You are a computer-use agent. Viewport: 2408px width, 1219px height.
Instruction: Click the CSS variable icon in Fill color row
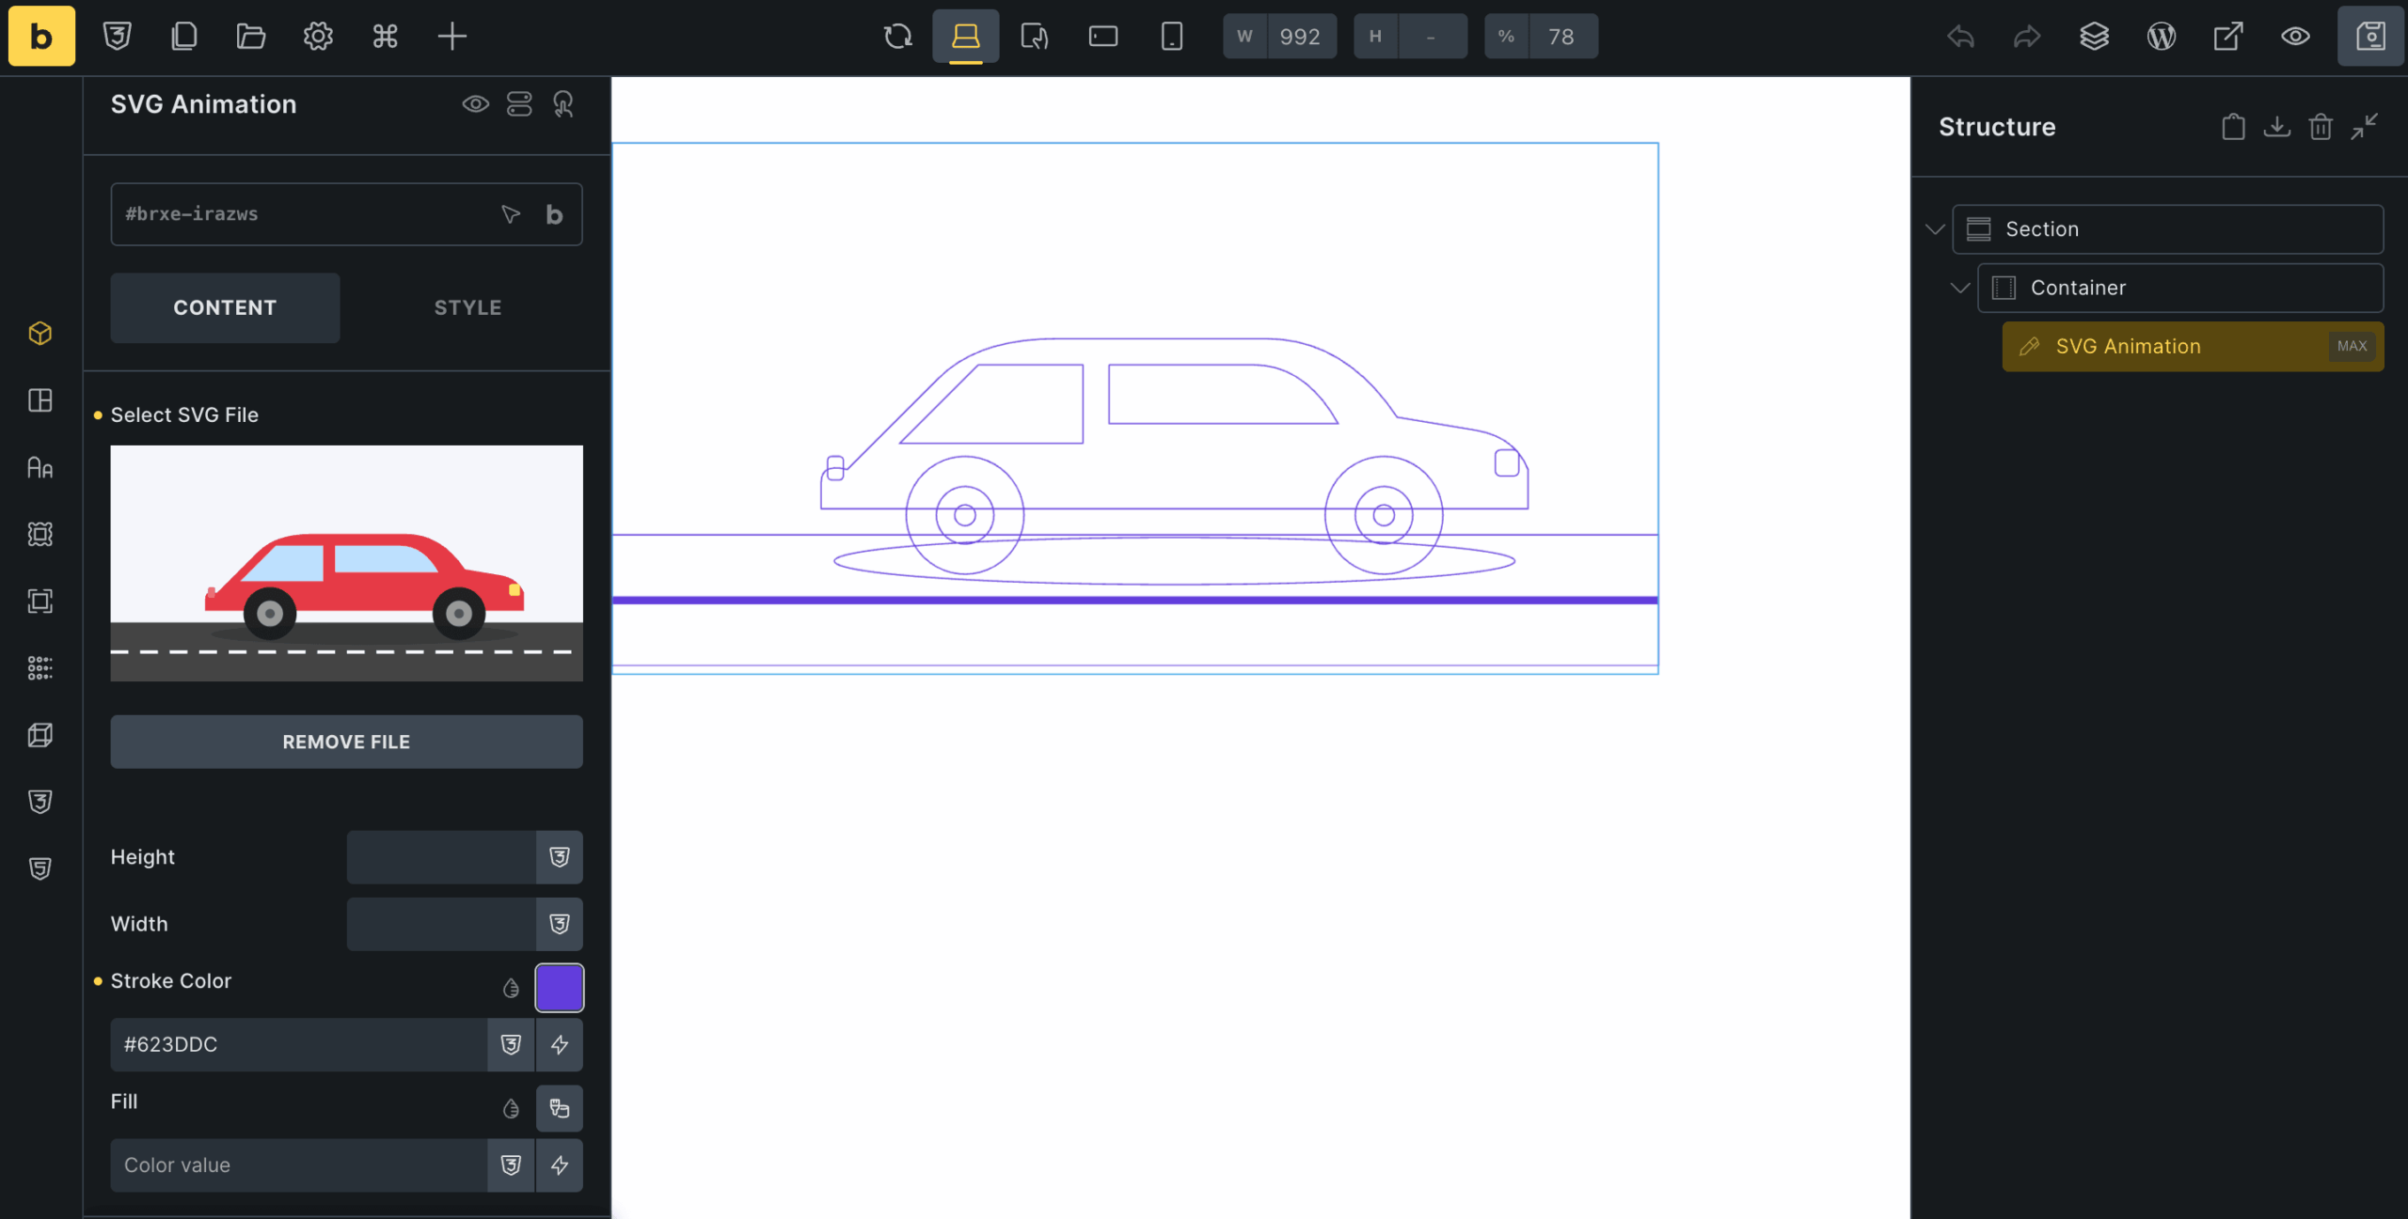point(511,1164)
